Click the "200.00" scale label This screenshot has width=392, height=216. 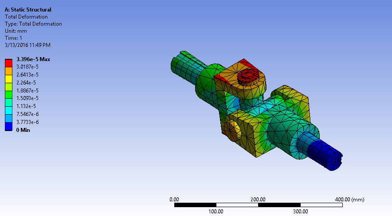[x=258, y=200]
